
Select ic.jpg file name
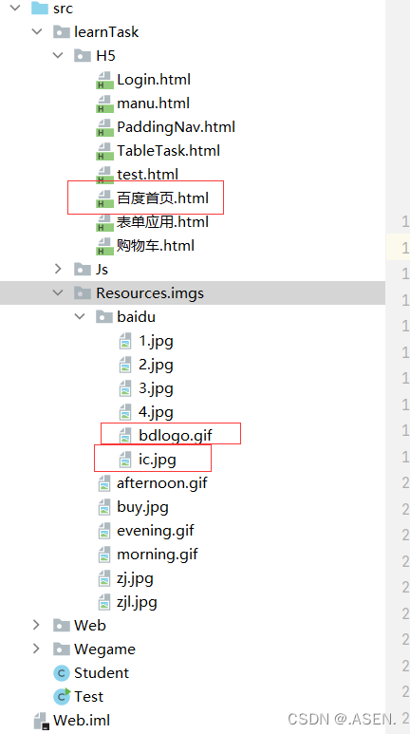point(158,460)
